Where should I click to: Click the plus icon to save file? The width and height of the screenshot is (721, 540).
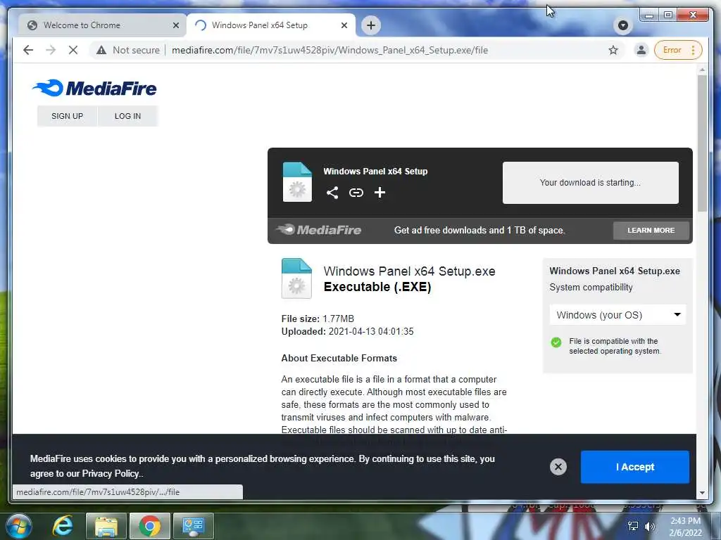pos(380,193)
